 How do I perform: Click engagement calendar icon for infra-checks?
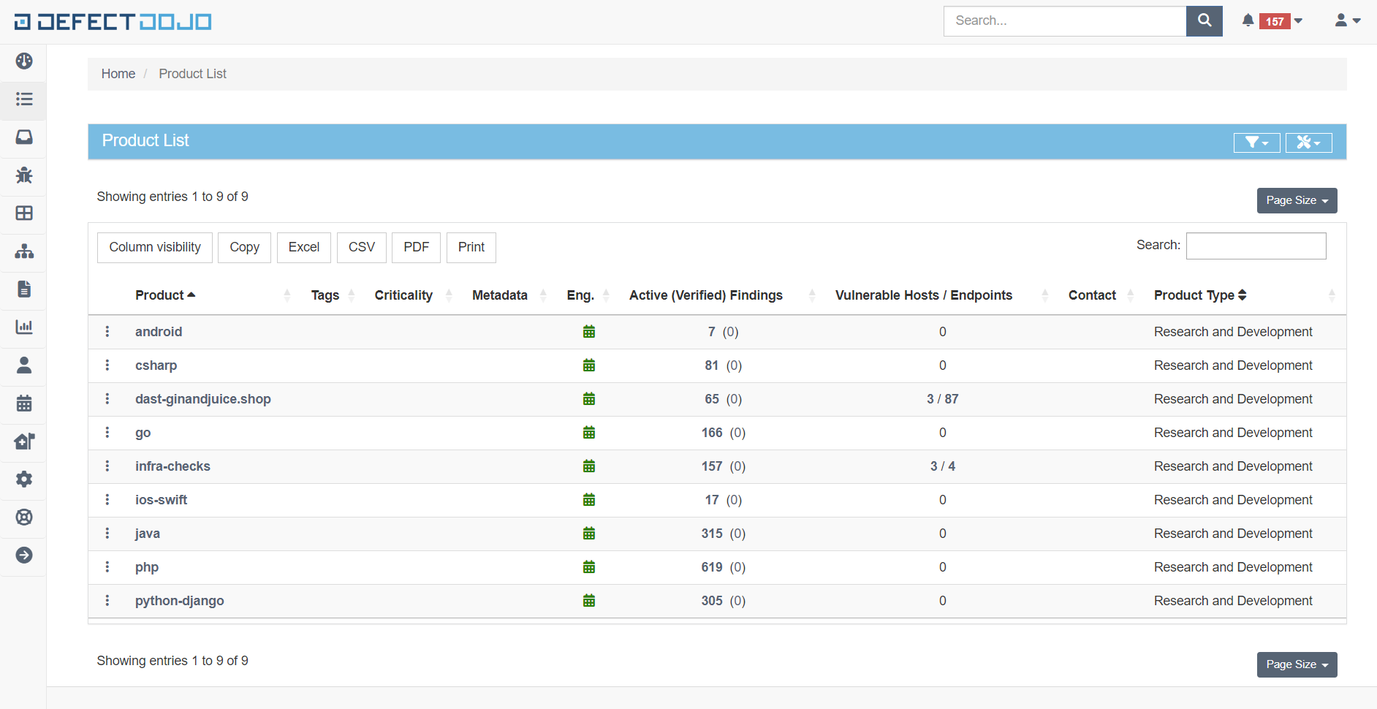(x=589, y=466)
